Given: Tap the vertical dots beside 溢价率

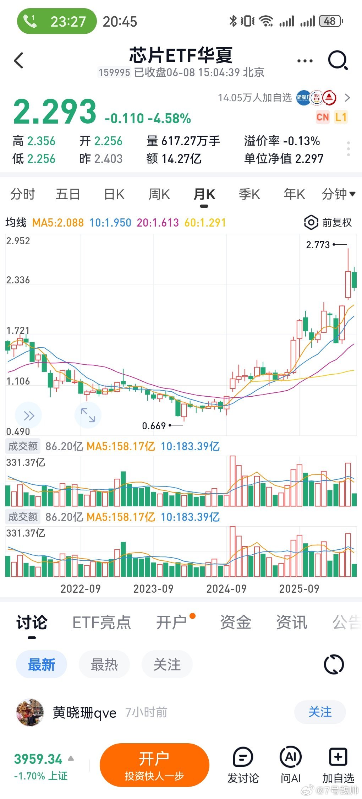Looking at the screenshot, I should tap(349, 149).
